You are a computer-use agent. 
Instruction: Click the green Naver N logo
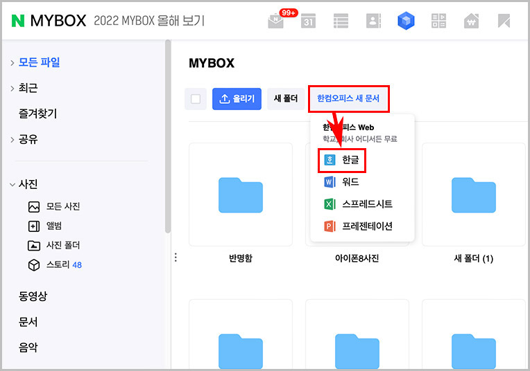coord(18,21)
